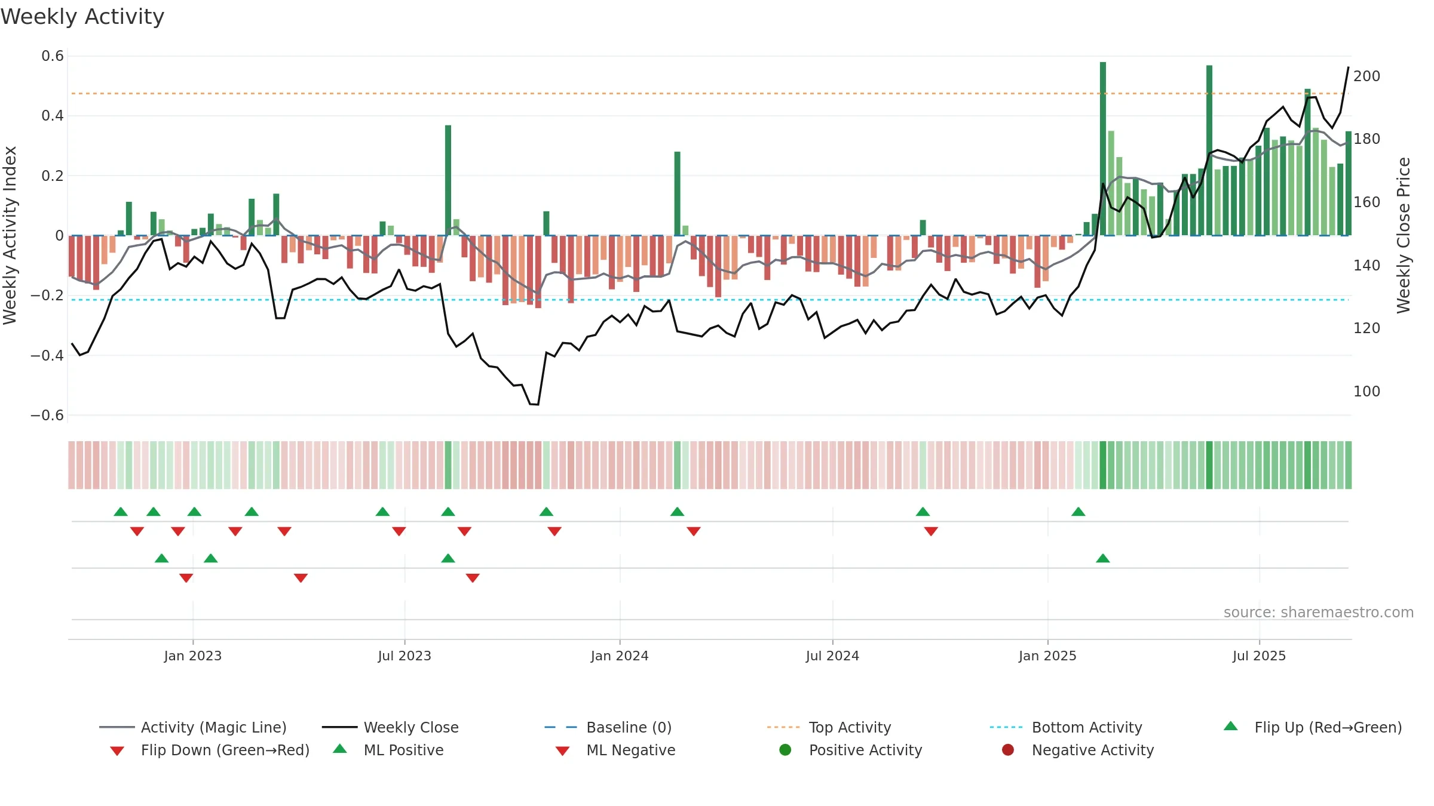The width and height of the screenshot is (1434, 806).
Task: Toggle Flip Down (Green→Red) legend entry
Action: 209,750
